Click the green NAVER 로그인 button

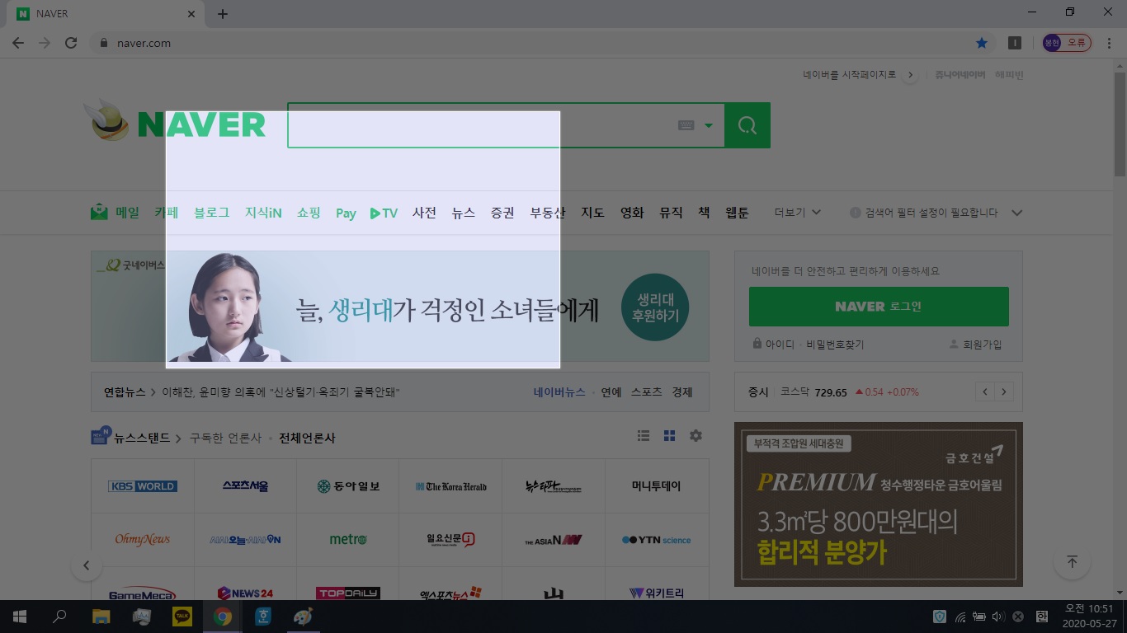point(879,307)
